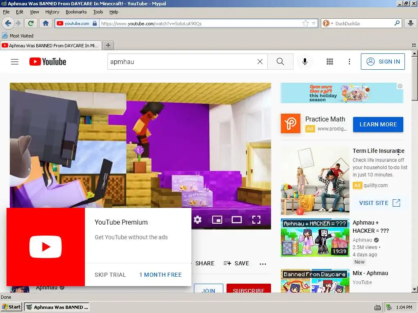The height and width of the screenshot is (313, 418).
Task: Open video player settings gear
Action: pos(198,220)
